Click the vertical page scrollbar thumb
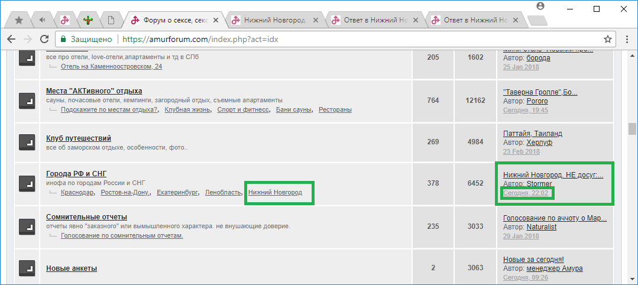 632,129
